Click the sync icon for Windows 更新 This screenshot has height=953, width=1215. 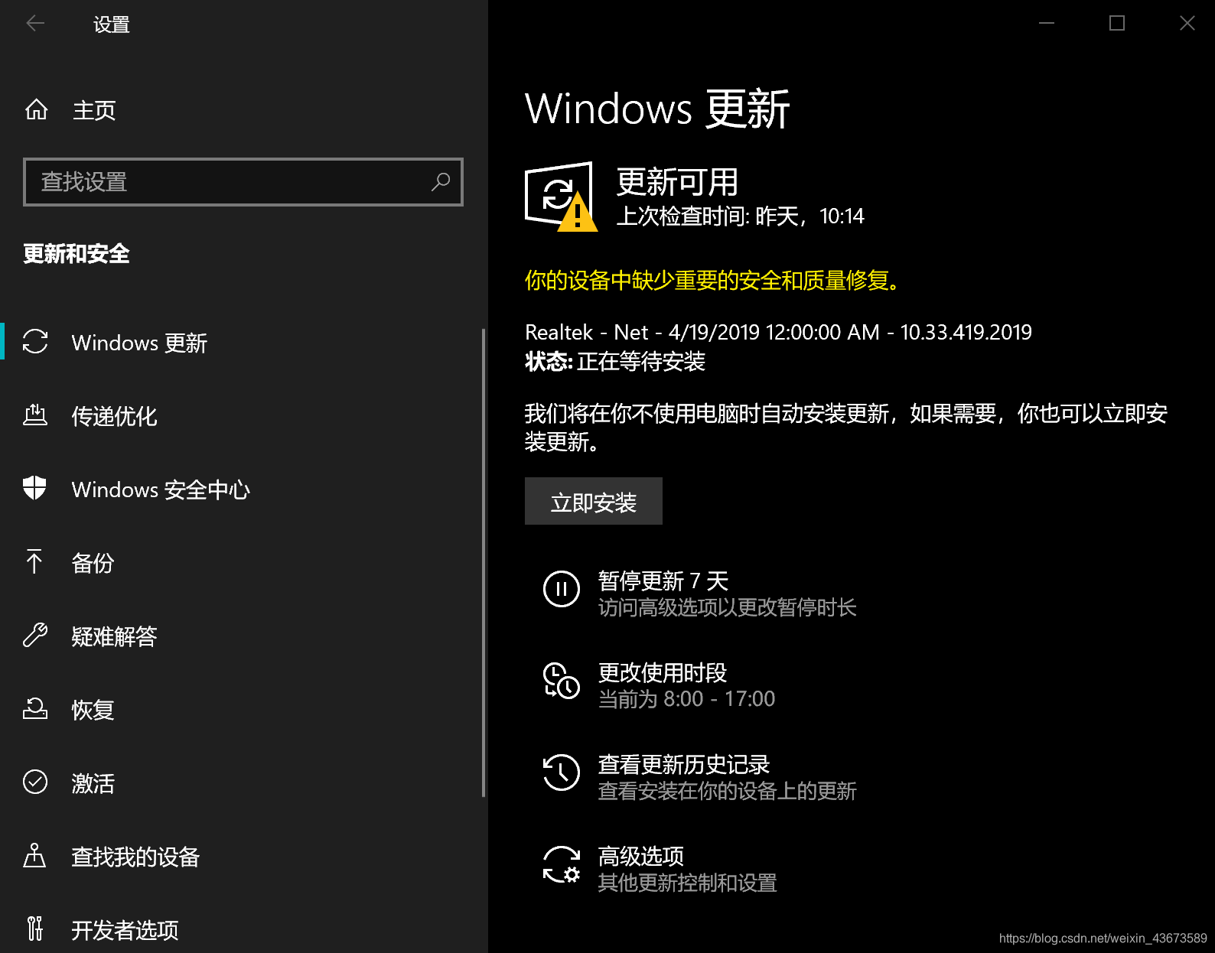35,342
